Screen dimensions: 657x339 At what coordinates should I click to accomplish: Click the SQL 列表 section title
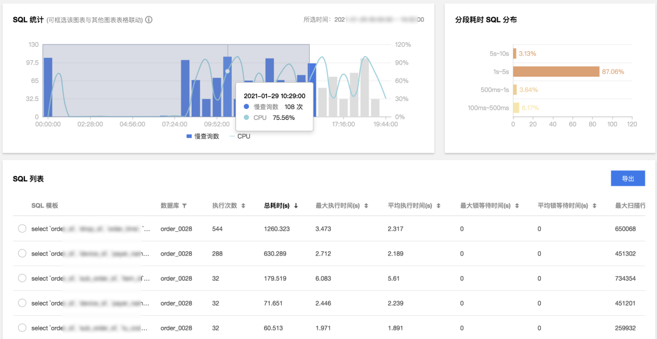[29, 179]
